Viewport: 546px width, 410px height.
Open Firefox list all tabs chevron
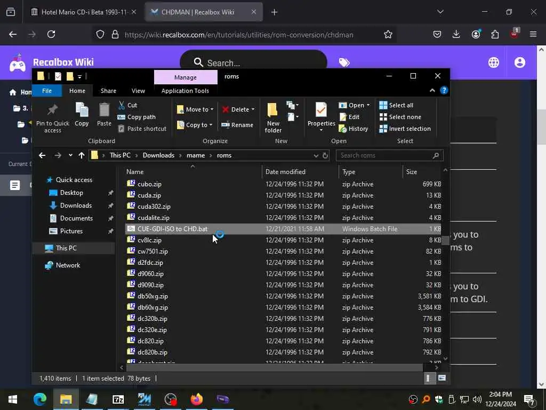point(440,12)
